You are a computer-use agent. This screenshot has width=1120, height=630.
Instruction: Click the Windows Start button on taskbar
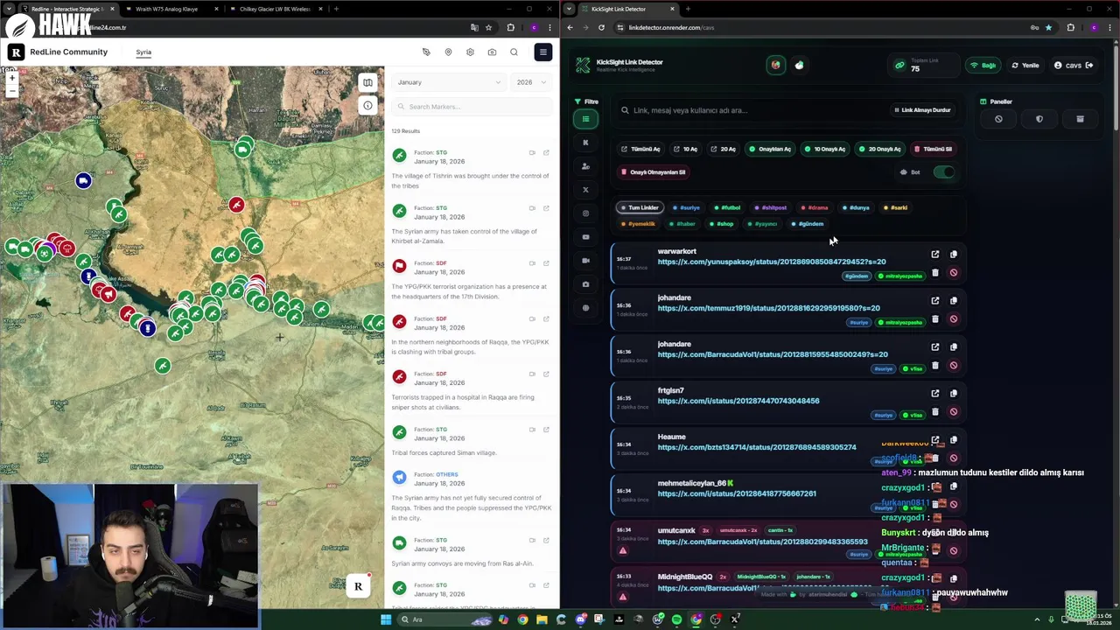click(385, 619)
